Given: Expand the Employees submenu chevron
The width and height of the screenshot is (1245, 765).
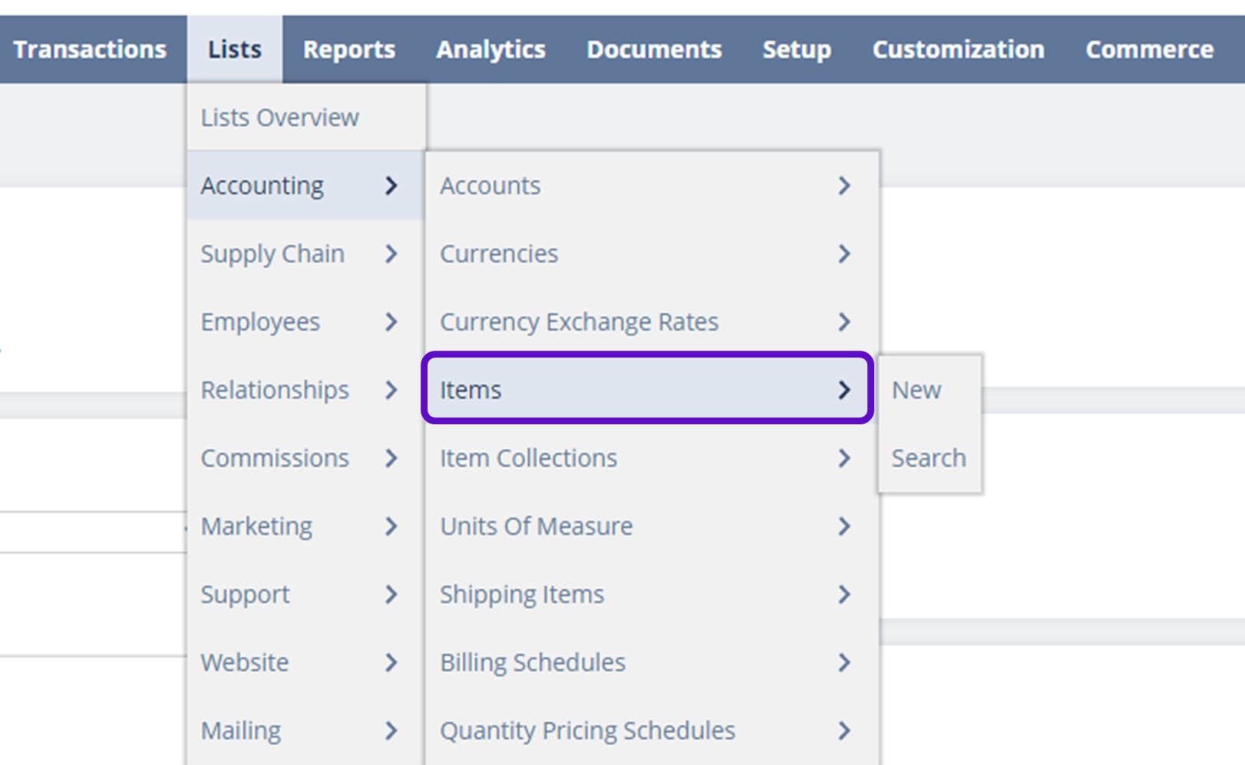Looking at the screenshot, I should coord(391,322).
